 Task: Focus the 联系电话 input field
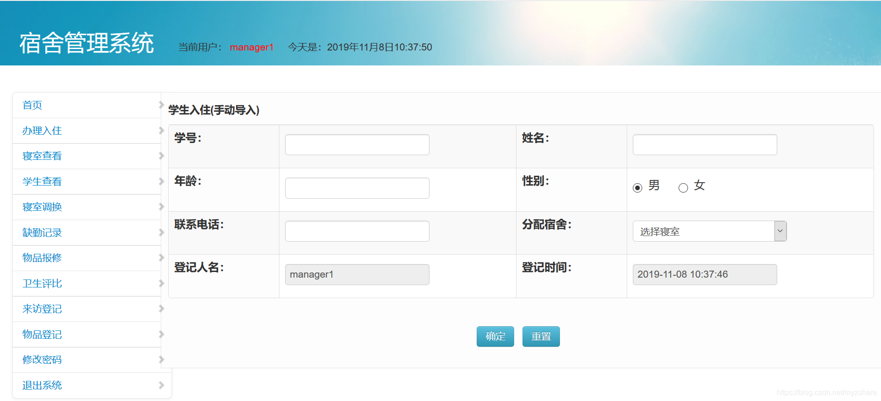pyautogui.click(x=357, y=231)
